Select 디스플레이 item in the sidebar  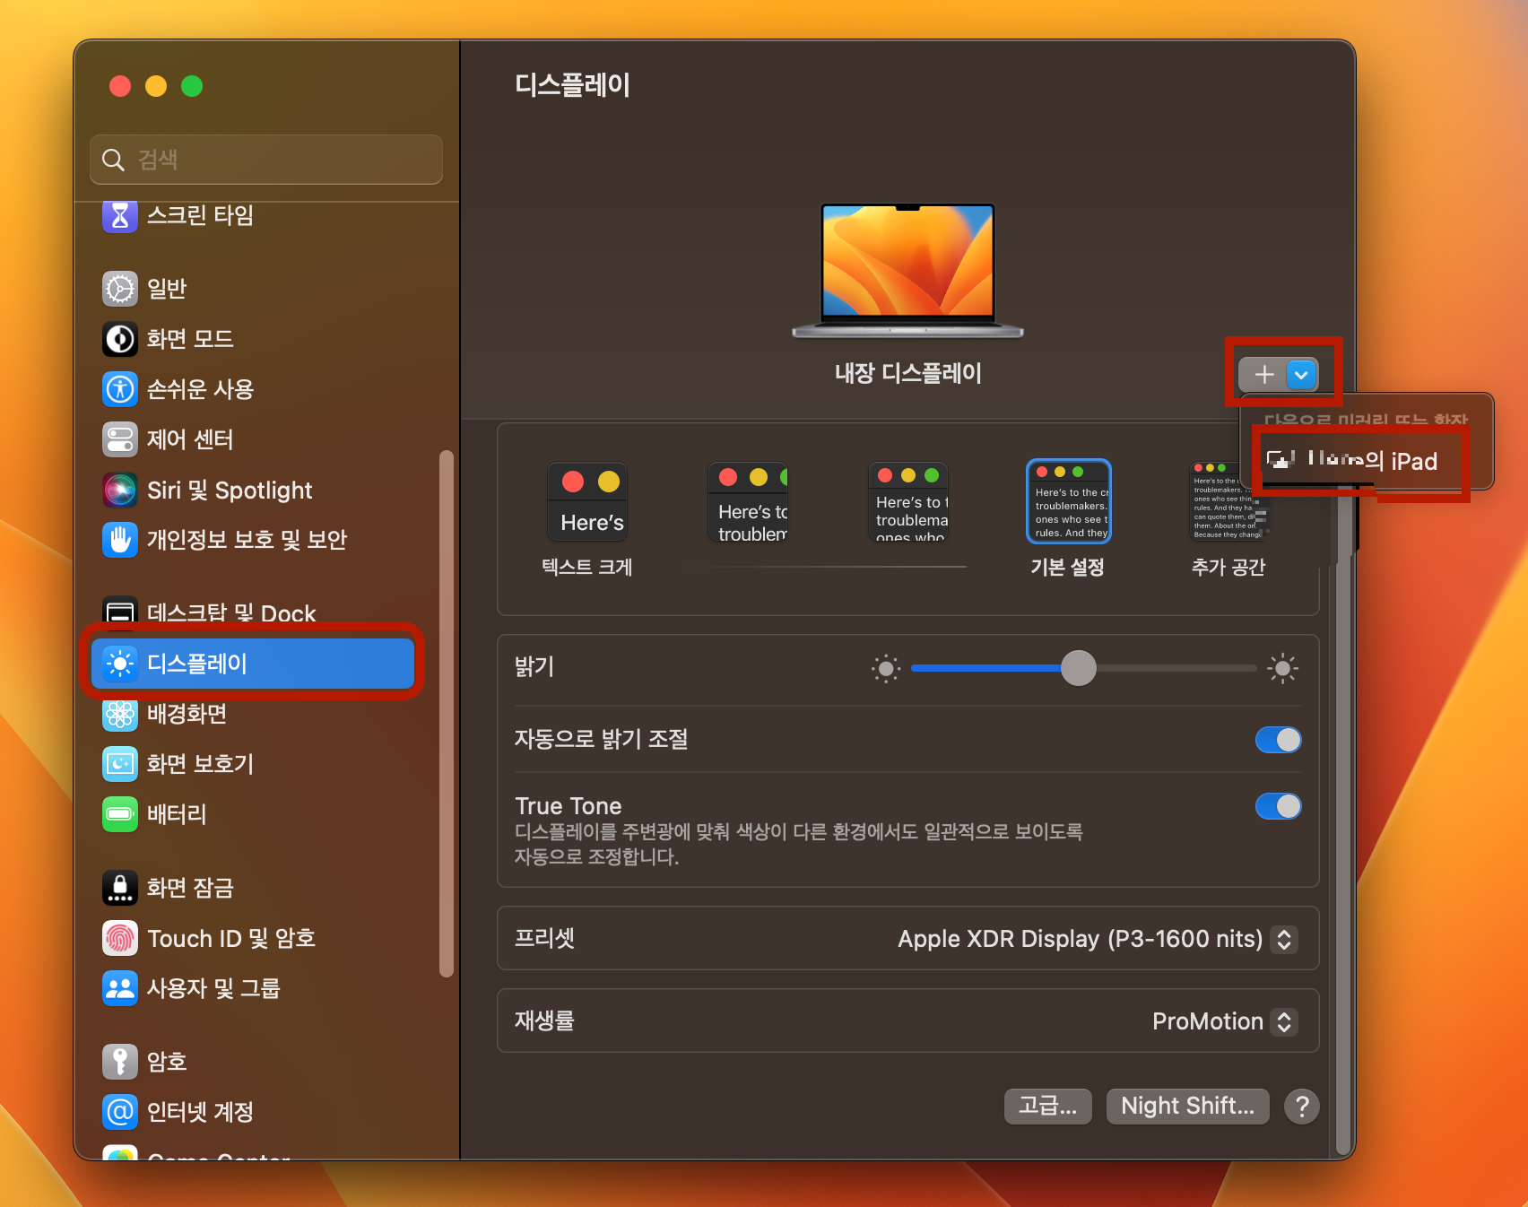(x=253, y=664)
